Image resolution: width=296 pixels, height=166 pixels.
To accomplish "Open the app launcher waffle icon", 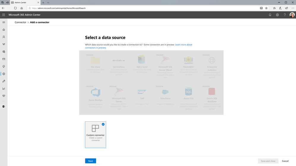I will pyautogui.click(x=4, y=15).
